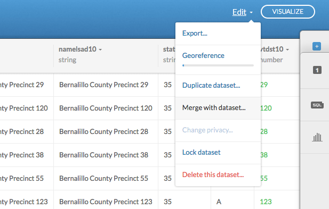The width and height of the screenshot is (329, 209).
Task: Click the Georeference progress bar
Action: 218,65
